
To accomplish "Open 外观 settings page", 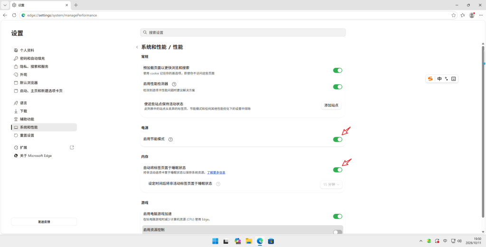I will 44,74.
